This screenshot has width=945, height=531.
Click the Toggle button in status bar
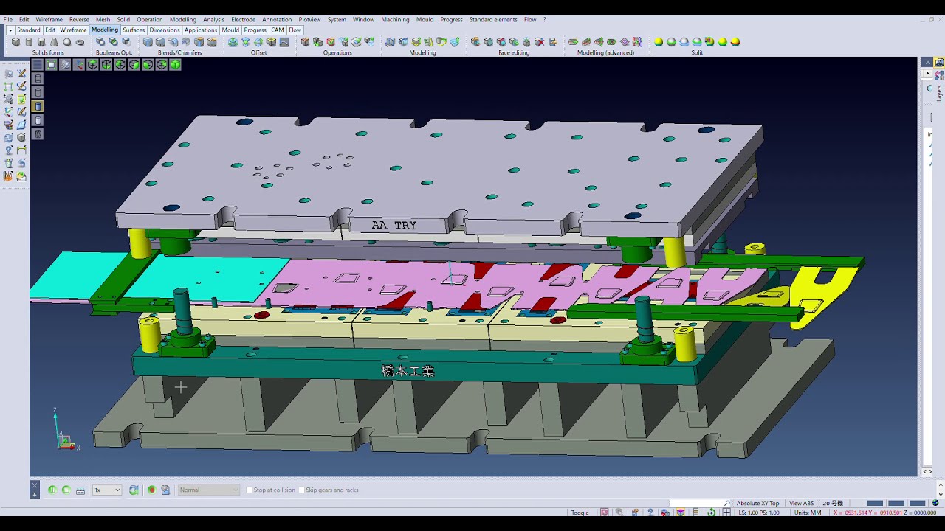580,513
